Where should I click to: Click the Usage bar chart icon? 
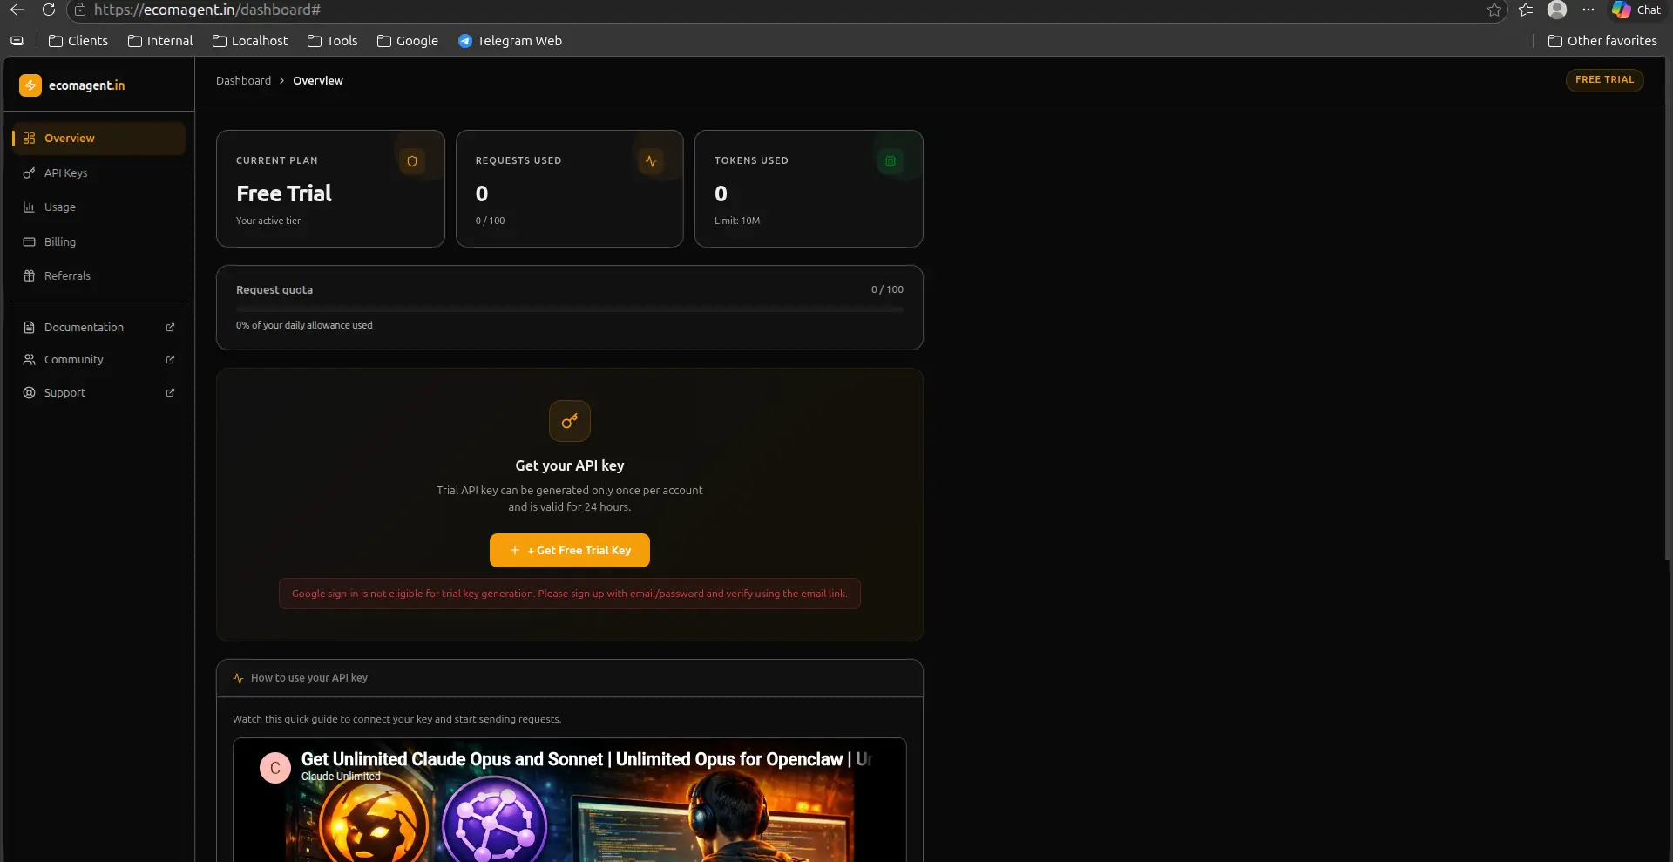pos(29,207)
